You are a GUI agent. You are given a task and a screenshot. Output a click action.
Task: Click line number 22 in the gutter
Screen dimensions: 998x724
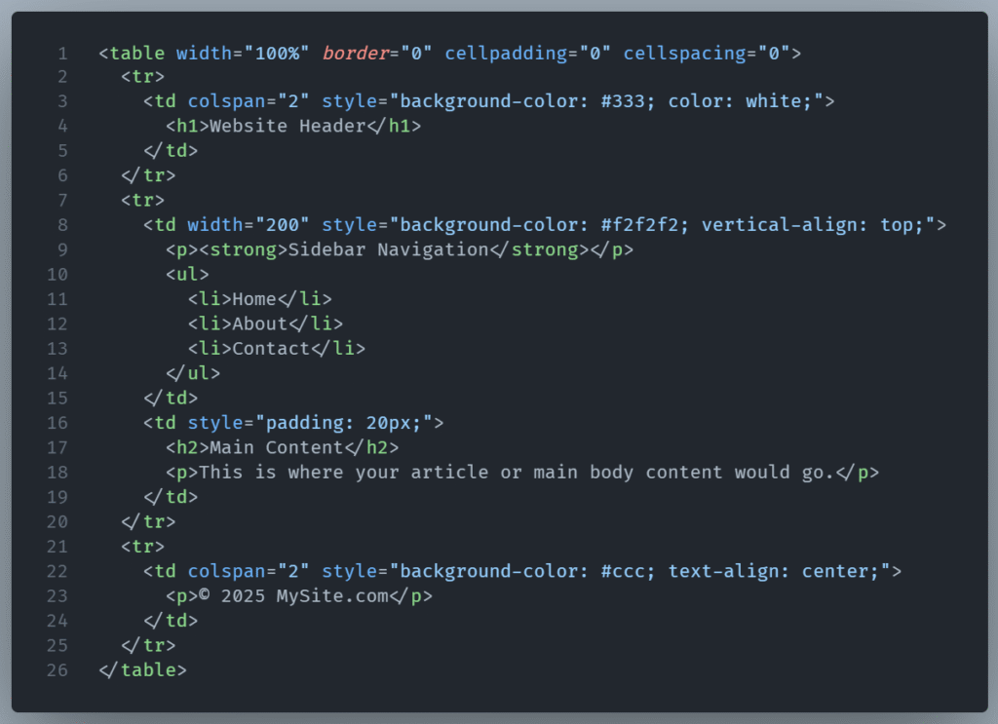[58, 571]
